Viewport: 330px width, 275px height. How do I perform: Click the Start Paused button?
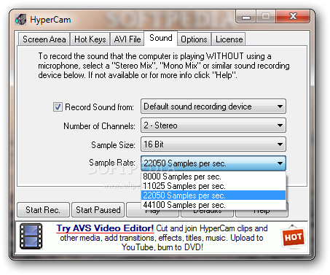coord(98,209)
